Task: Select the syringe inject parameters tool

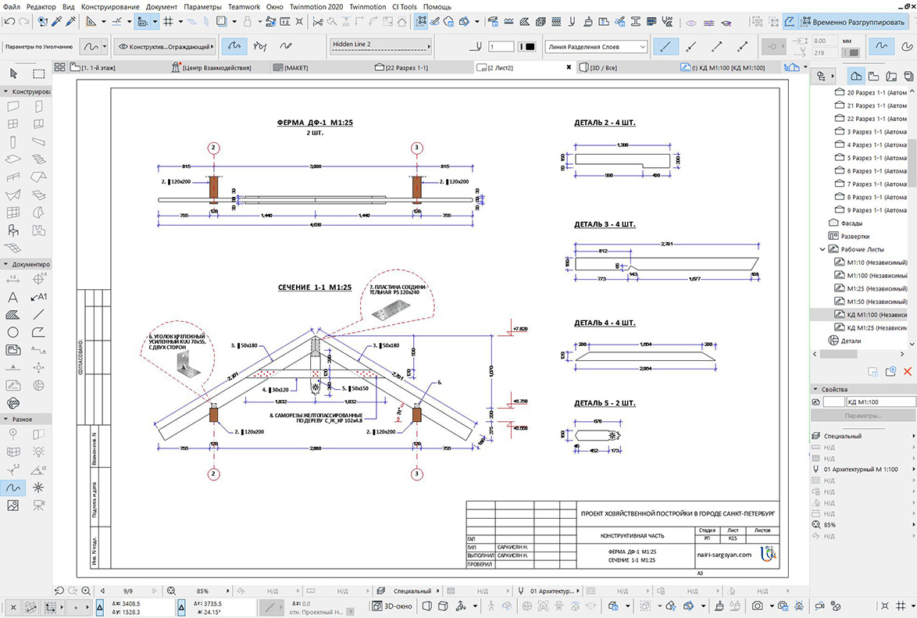Action: coord(71,22)
